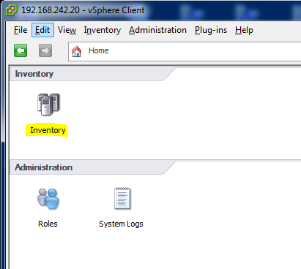Screen dimensions: 301x269
Task: Click the gray forward navigation arrow
Action: pyautogui.click(x=45, y=50)
